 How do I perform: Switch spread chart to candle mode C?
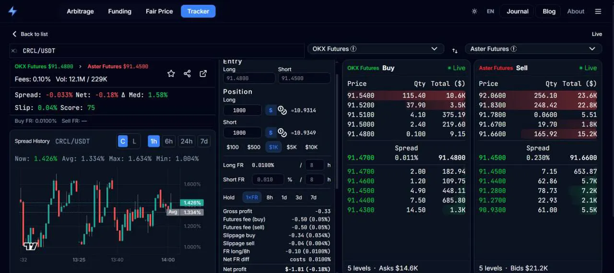[x=123, y=141]
